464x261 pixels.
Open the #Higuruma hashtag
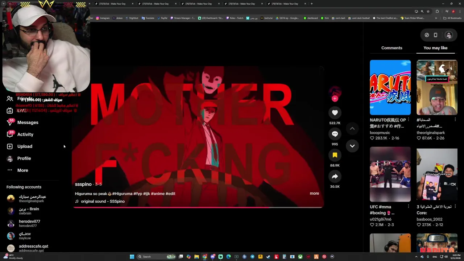[122, 194]
